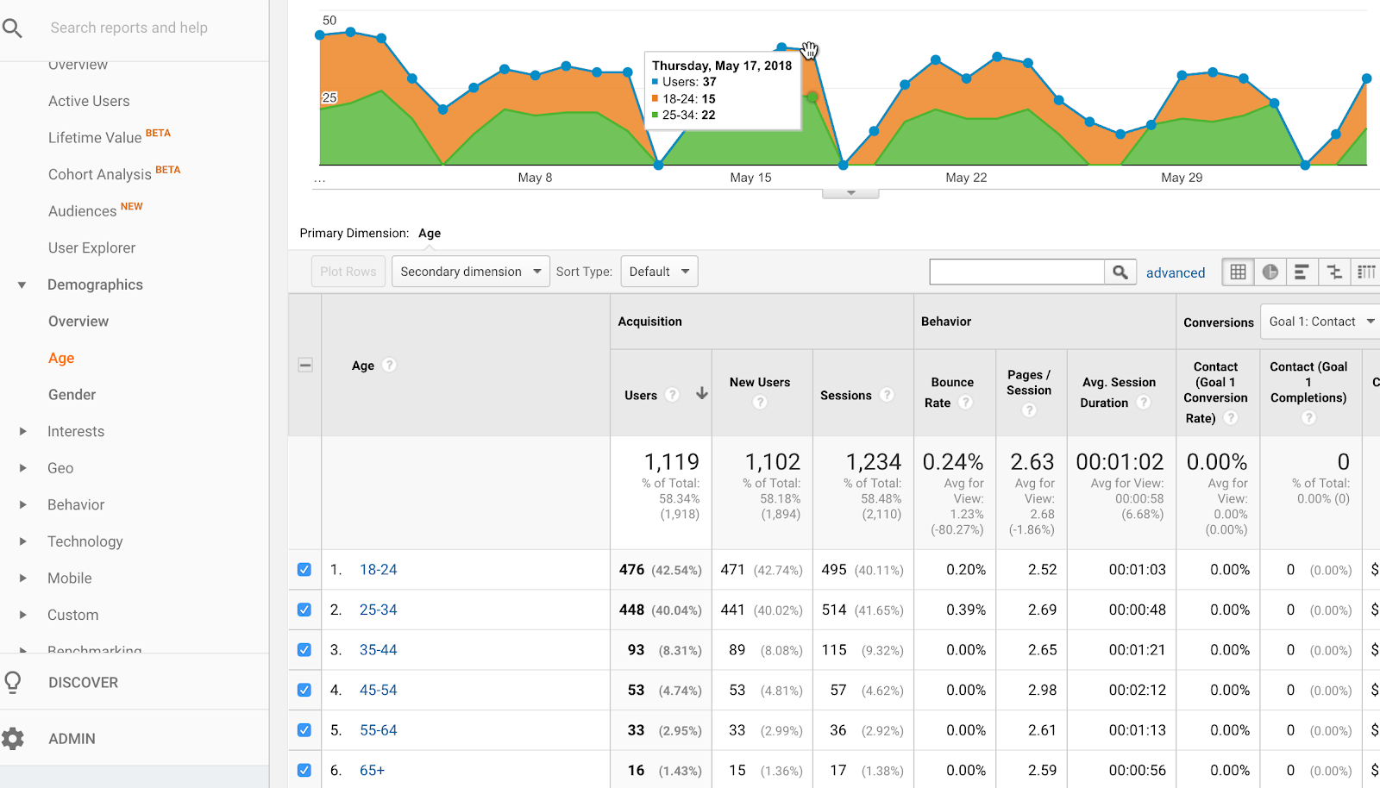
Task: Open Demographics Overview report
Action: [x=78, y=322]
